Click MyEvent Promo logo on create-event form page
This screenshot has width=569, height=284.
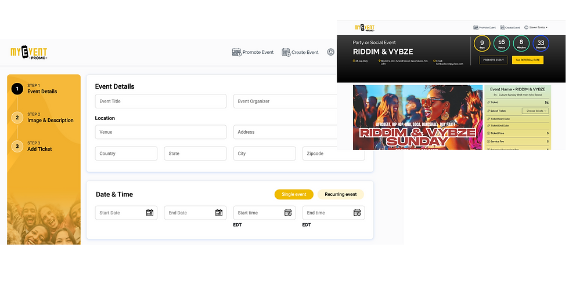(29, 53)
